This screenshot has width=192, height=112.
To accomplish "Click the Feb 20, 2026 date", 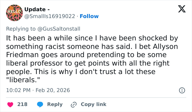I will tap(52, 90).
